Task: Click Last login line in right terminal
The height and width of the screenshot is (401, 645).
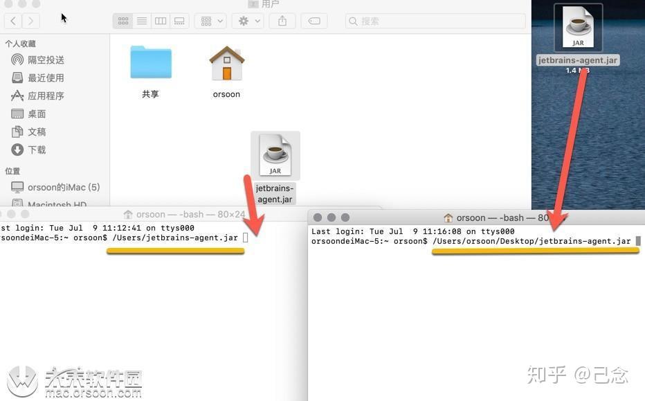Action: [413, 231]
